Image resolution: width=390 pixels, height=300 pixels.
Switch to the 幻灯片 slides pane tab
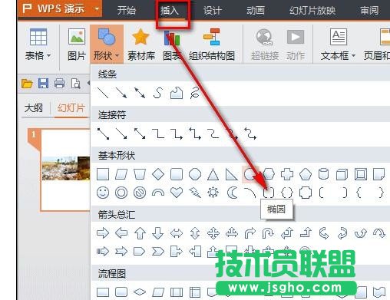[x=71, y=108]
